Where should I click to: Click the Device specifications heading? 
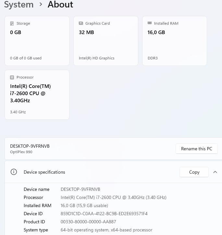(44, 172)
